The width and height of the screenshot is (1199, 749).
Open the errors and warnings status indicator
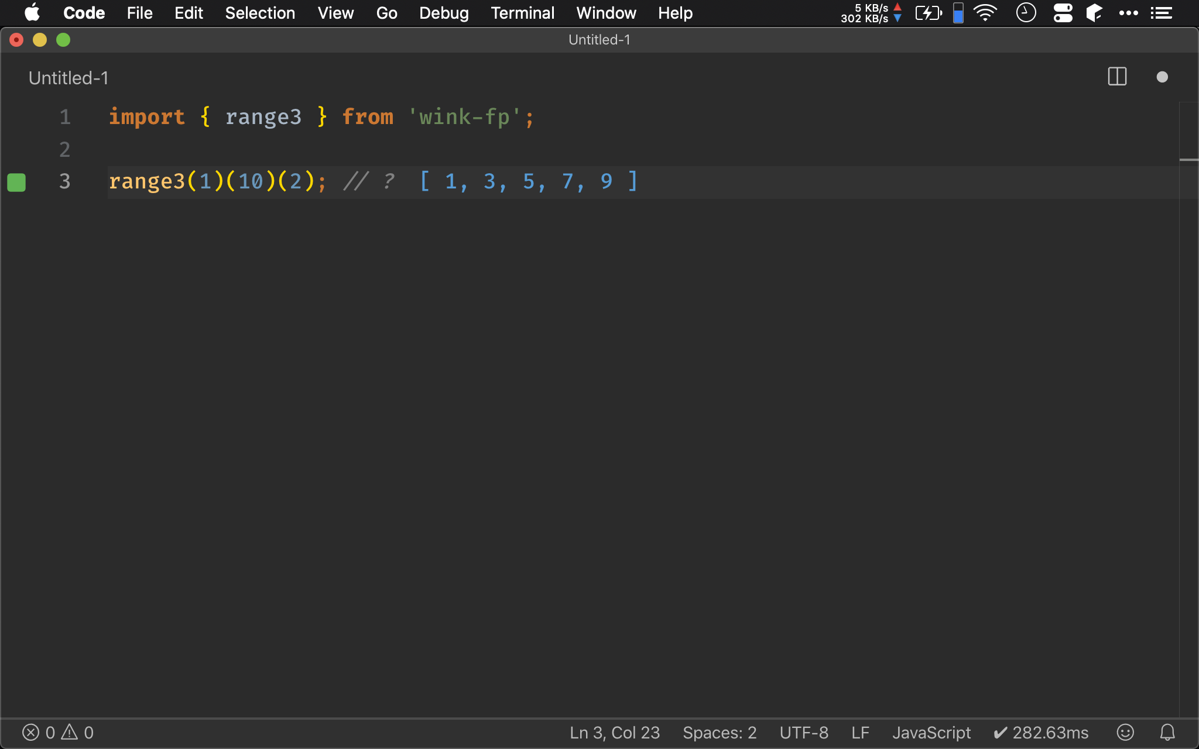tap(58, 732)
